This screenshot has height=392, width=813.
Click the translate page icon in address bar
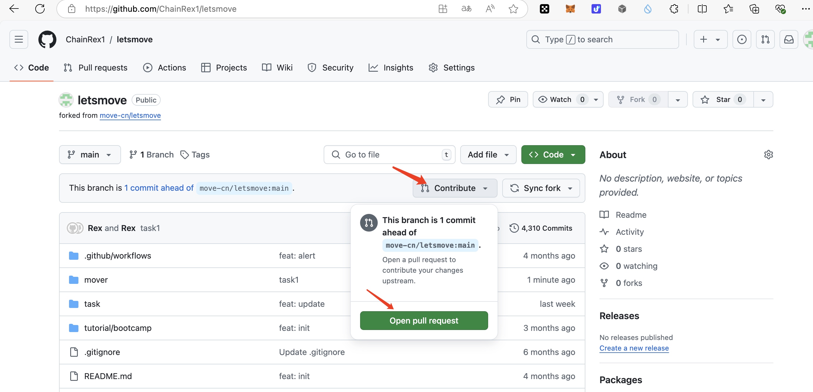coord(466,9)
